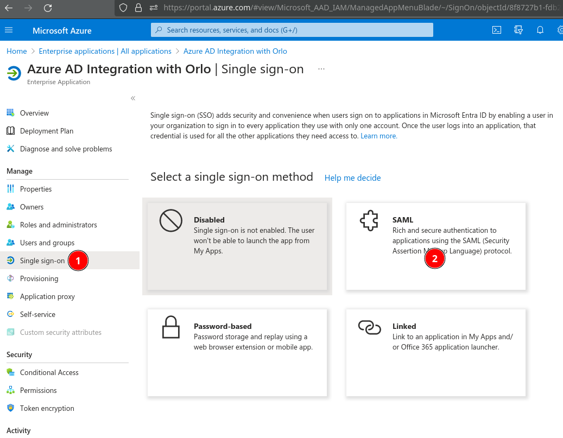Open the Help me decide link

[352, 178]
